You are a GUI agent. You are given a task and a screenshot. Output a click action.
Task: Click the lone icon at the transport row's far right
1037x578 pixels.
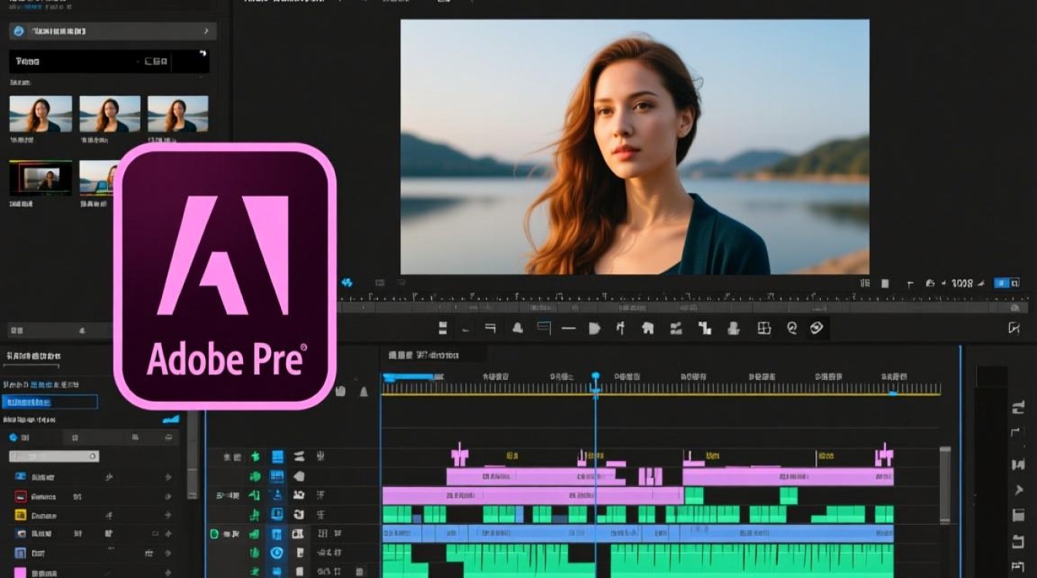pyautogui.click(x=1014, y=328)
